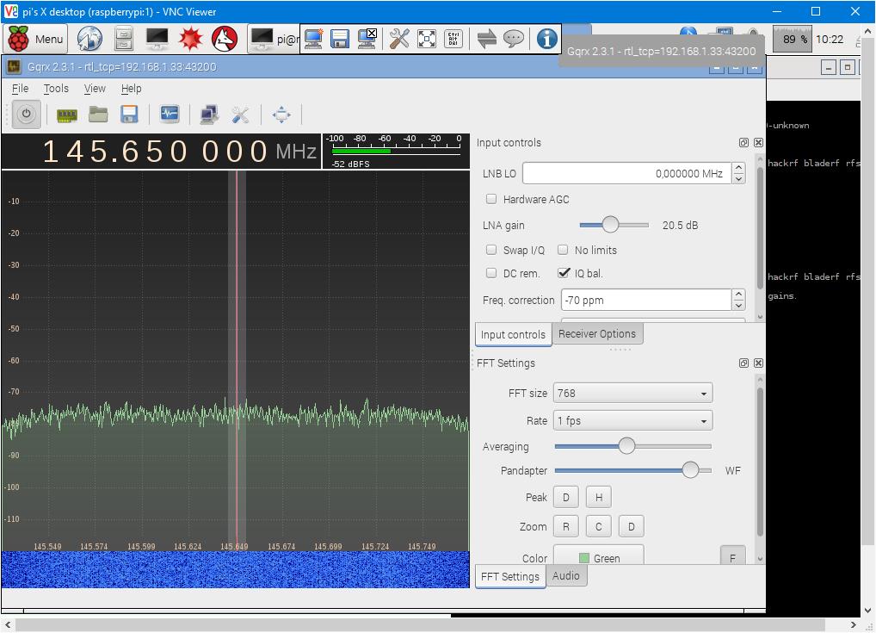Close the Input controls panel

(758, 143)
